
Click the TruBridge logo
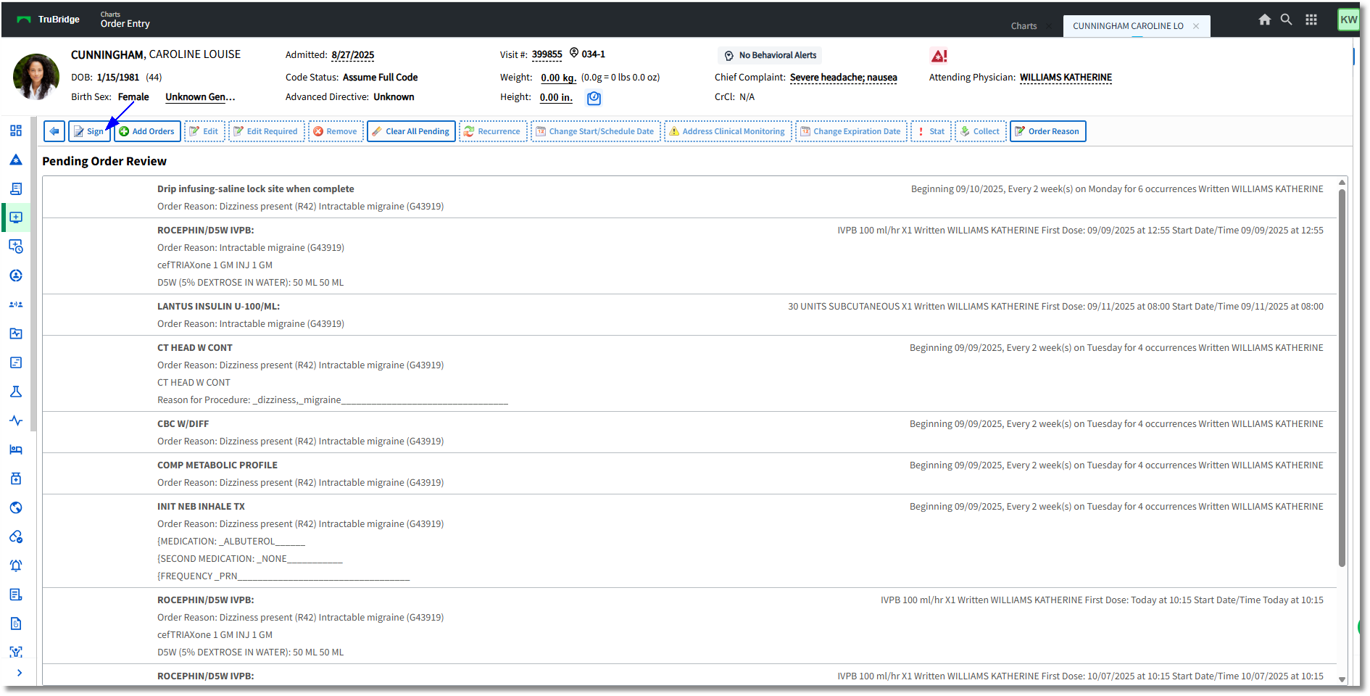49,20
